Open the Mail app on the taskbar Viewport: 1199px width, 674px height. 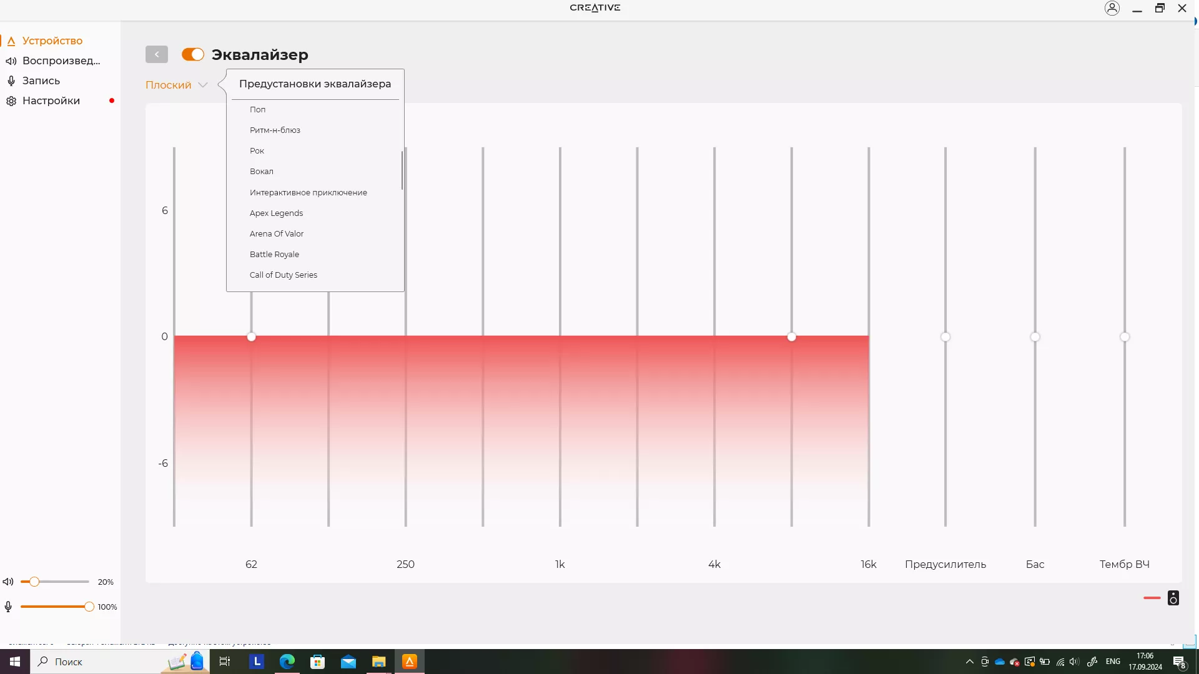coord(348,662)
